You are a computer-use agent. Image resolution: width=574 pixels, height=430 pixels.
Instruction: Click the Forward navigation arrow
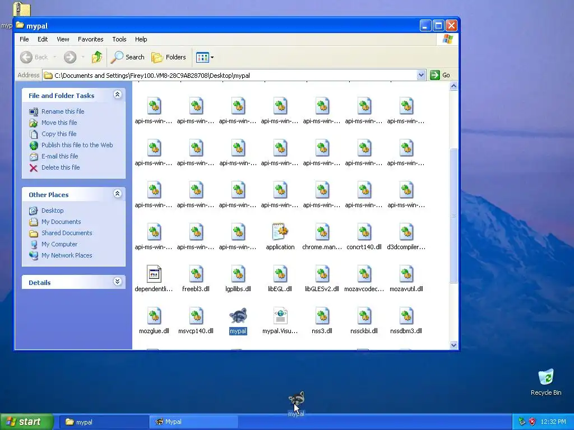[x=70, y=57]
